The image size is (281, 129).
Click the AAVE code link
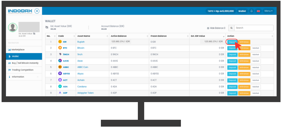click(x=66, y=61)
